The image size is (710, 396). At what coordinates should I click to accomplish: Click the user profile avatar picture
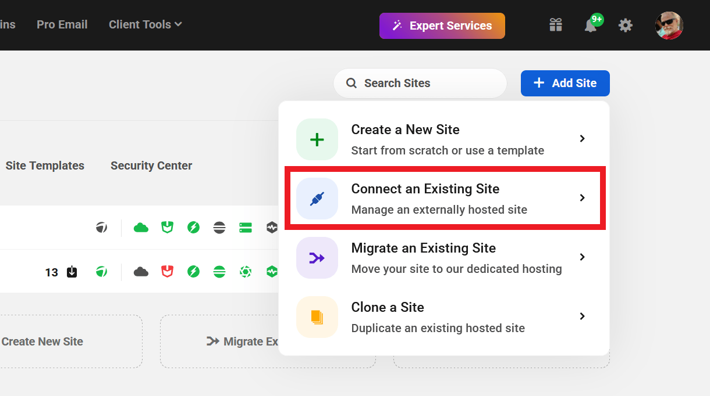point(669,25)
